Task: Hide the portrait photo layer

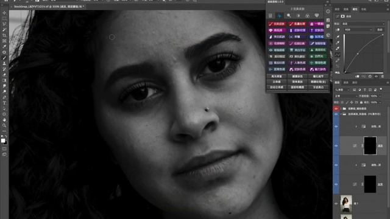Action: [336, 203]
